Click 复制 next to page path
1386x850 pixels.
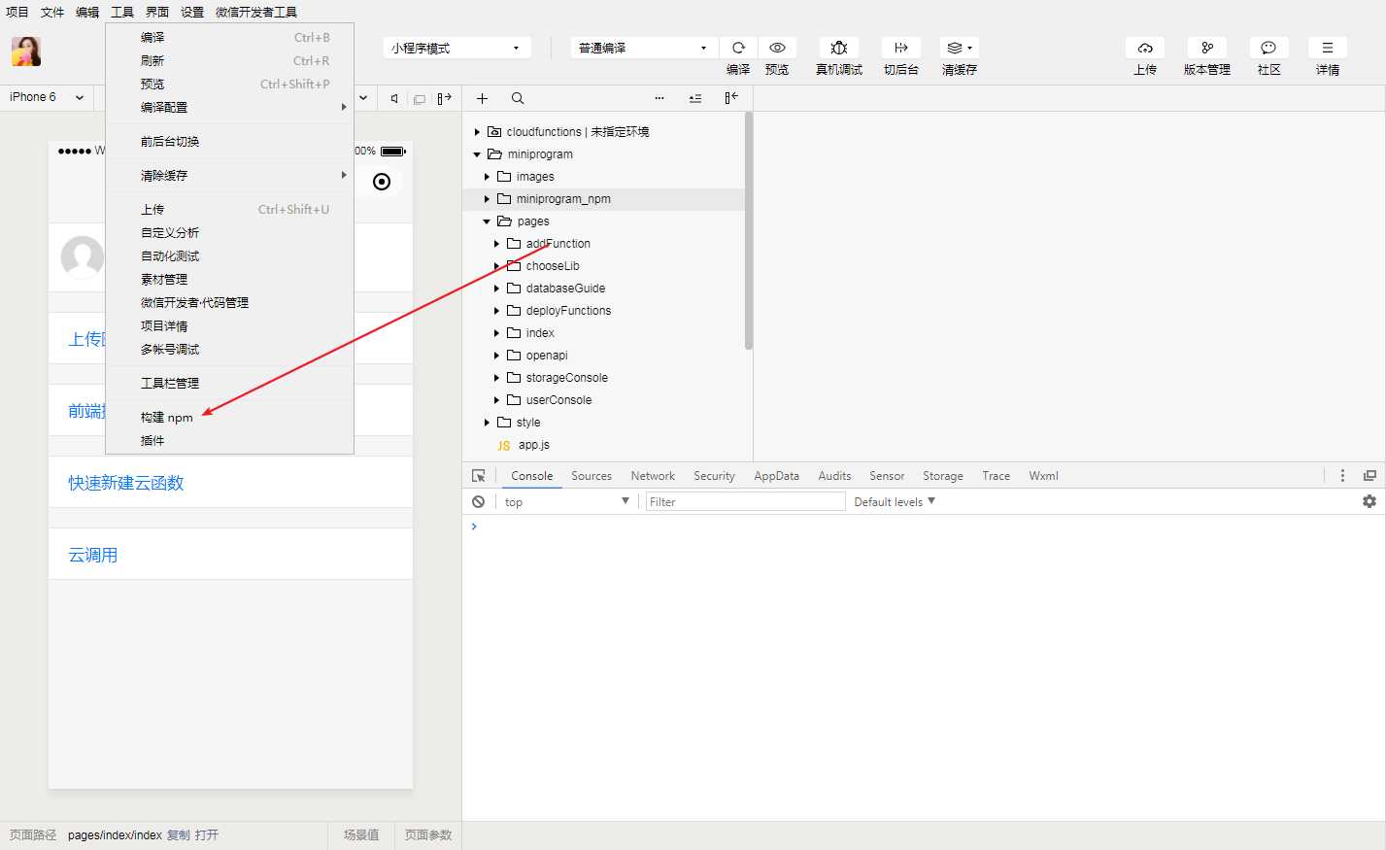tap(179, 835)
